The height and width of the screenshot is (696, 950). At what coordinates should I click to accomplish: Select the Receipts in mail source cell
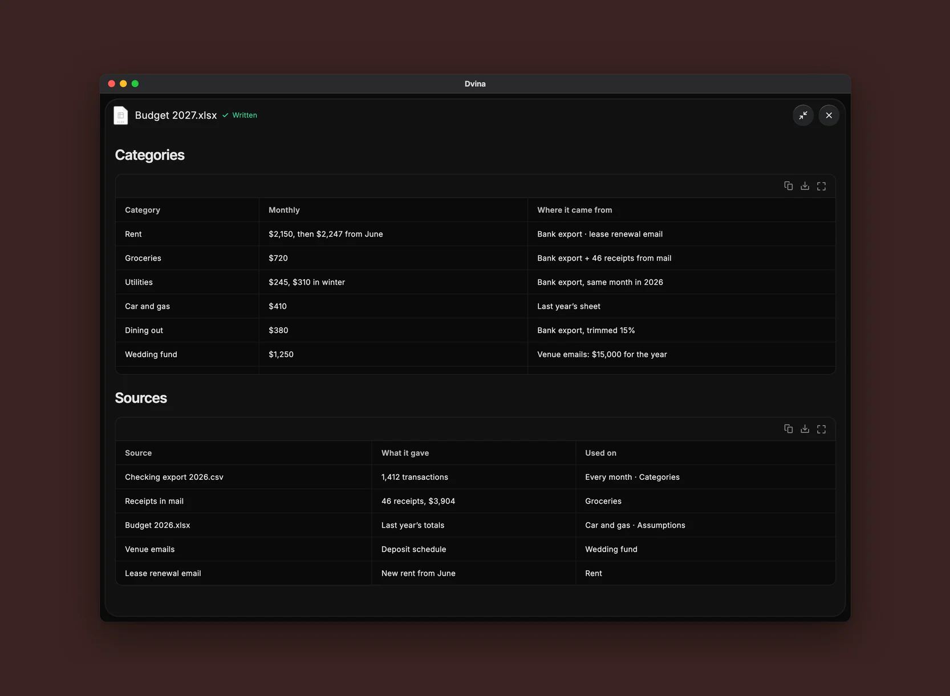tap(243, 501)
